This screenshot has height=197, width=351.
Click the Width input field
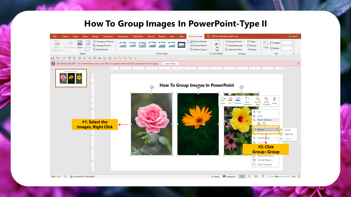[x=287, y=48]
